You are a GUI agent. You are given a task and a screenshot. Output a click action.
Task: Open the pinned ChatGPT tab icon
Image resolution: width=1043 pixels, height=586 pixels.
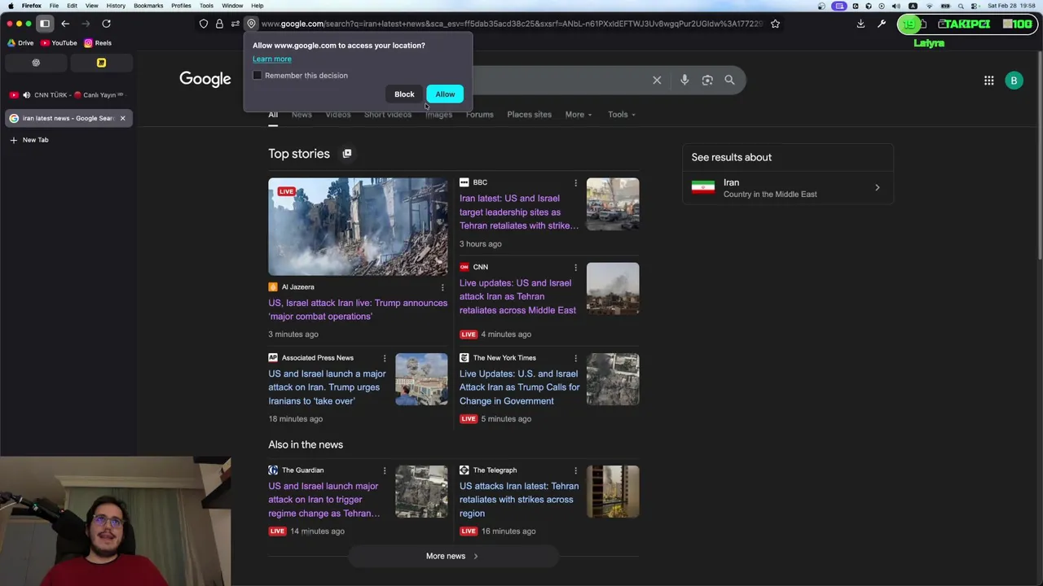click(36, 63)
